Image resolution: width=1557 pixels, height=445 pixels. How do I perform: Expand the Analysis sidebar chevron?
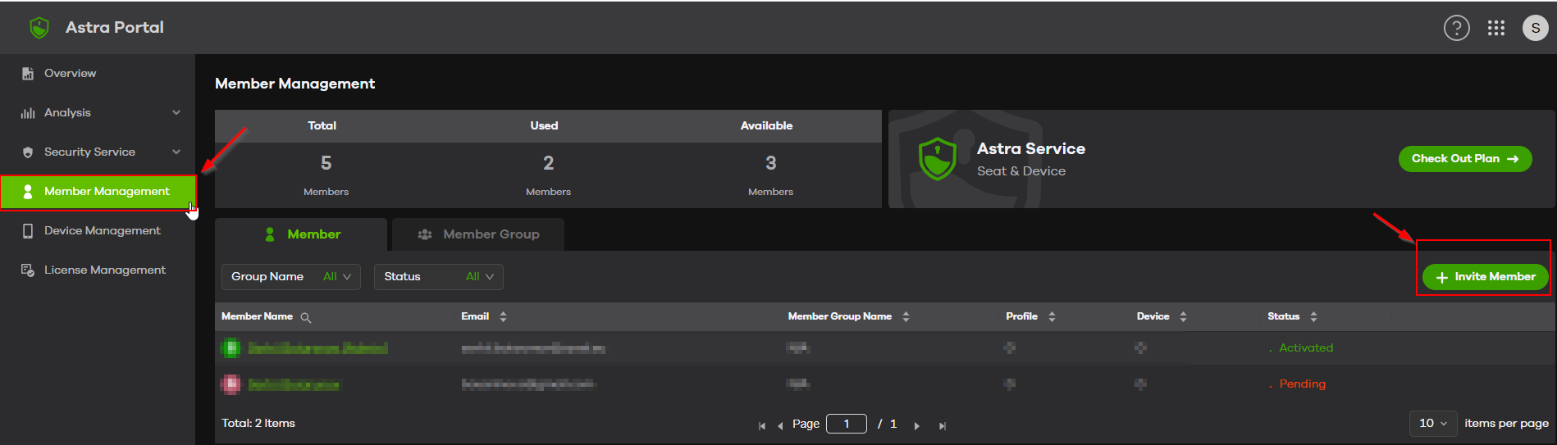coord(176,113)
